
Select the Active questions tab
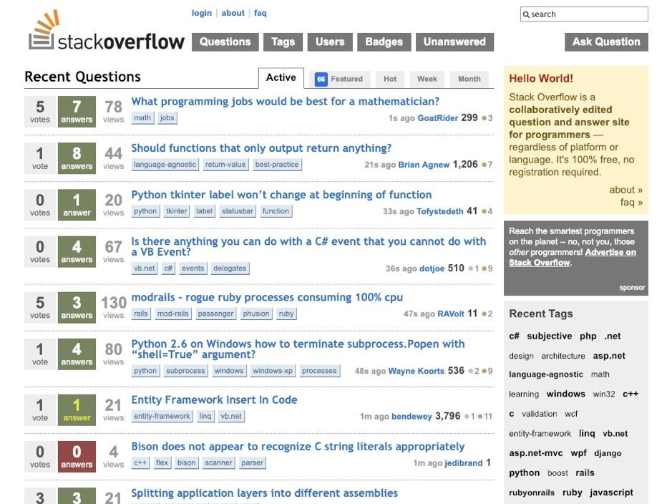281,78
